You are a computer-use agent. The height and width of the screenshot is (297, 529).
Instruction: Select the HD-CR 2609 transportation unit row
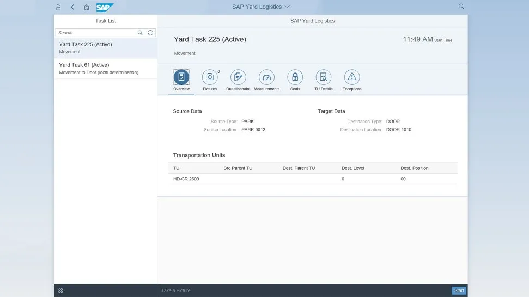click(312, 179)
